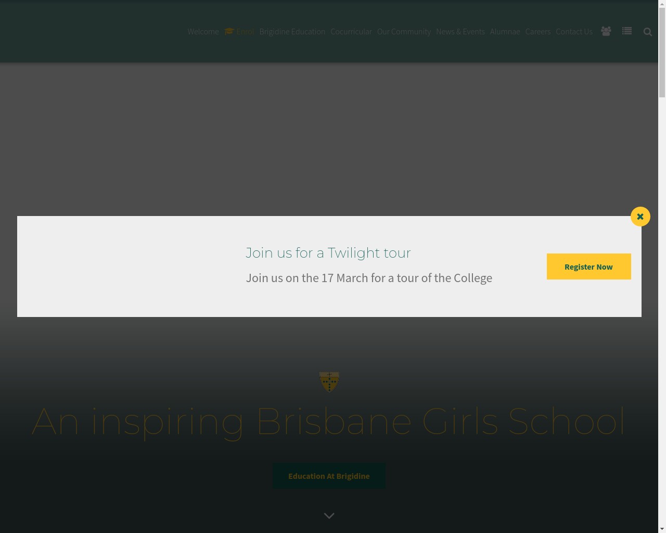Click the scroll-down chevron arrow
The width and height of the screenshot is (666, 533).
coord(329,516)
